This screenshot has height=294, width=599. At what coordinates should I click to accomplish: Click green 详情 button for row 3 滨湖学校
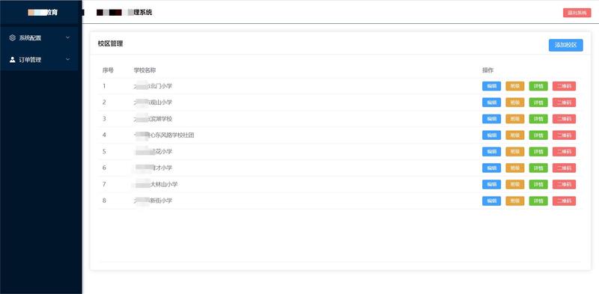click(538, 119)
